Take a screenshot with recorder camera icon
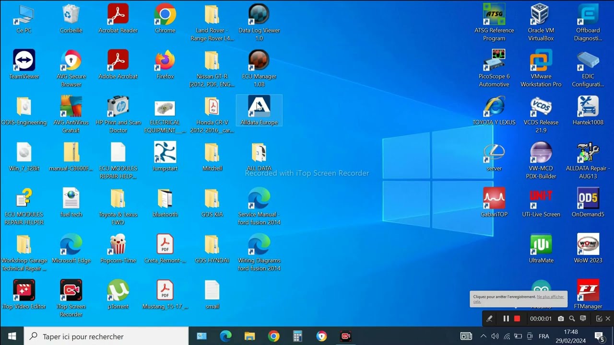 [x=561, y=319]
